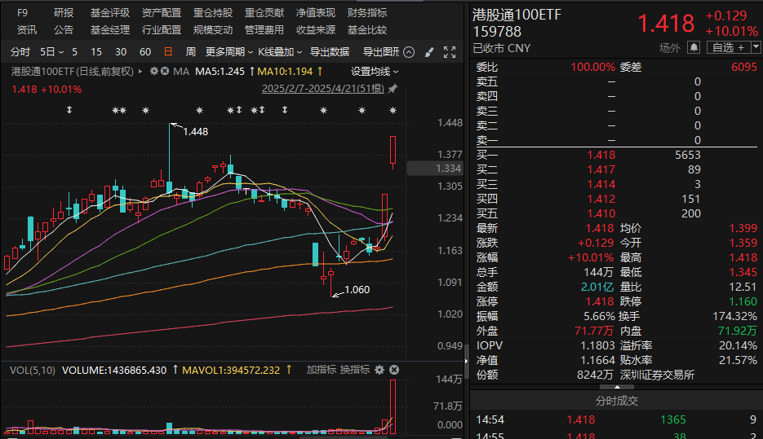Select 60 minute period
The width and height of the screenshot is (763, 439).
145,52
